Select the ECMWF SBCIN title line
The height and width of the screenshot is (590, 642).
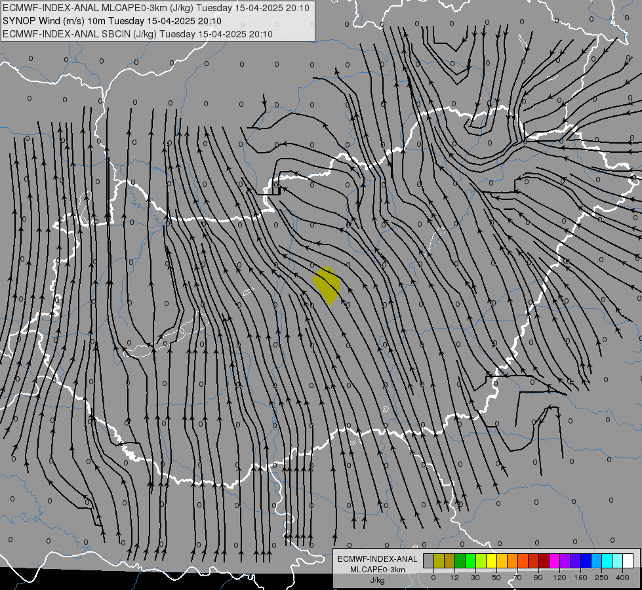tap(138, 34)
